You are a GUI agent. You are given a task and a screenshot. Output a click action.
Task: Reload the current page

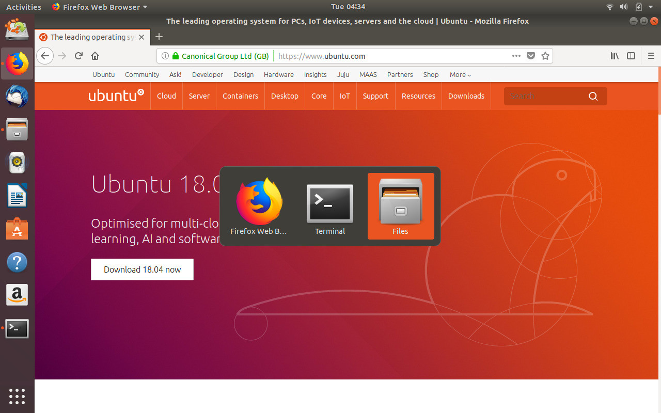[79, 56]
